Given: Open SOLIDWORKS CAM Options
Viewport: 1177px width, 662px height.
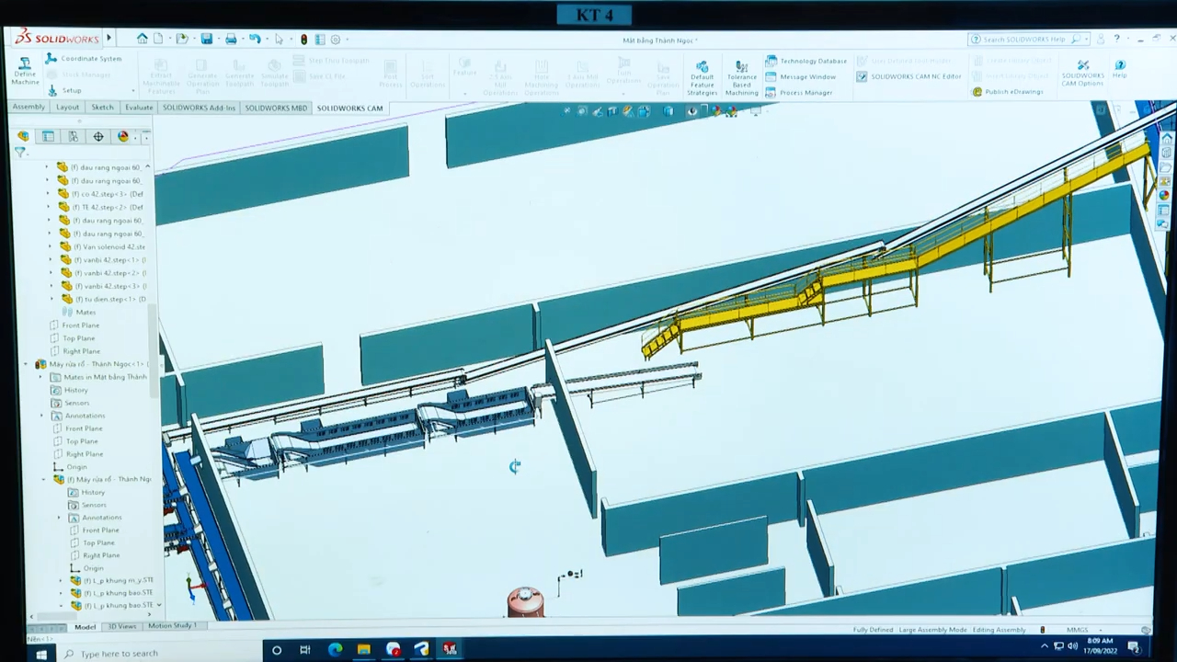Looking at the screenshot, I should click(x=1082, y=73).
